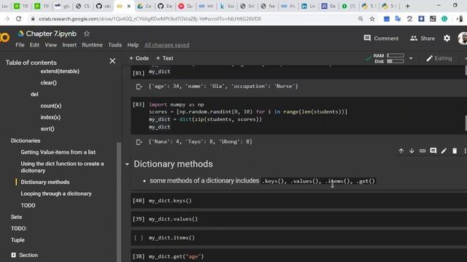Move cell down with arrow icon
Screen dimensions: 467x262
tap(412, 151)
